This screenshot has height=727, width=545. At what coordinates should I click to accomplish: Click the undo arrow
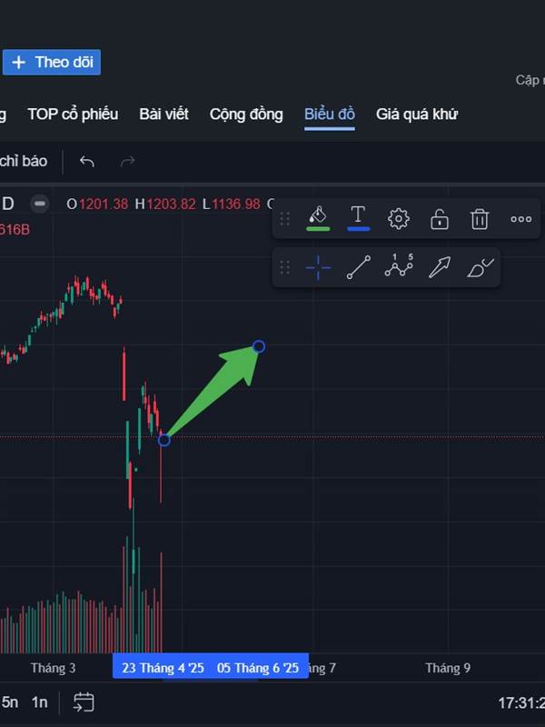click(x=86, y=161)
